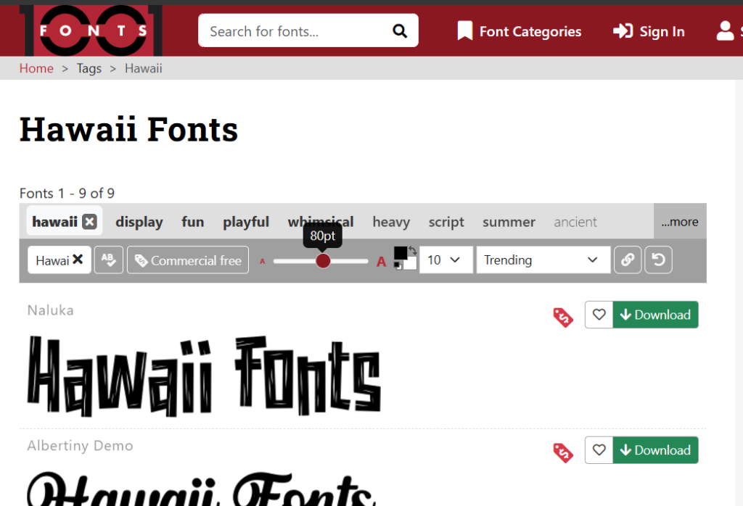743x506 pixels.
Task: Open the 10 per page dropdown
Action: 446,260
